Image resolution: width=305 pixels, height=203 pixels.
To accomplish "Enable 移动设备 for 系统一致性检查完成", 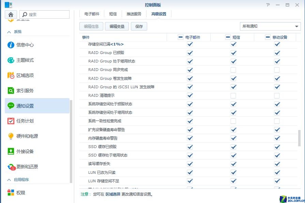I will tap(277, 121).
